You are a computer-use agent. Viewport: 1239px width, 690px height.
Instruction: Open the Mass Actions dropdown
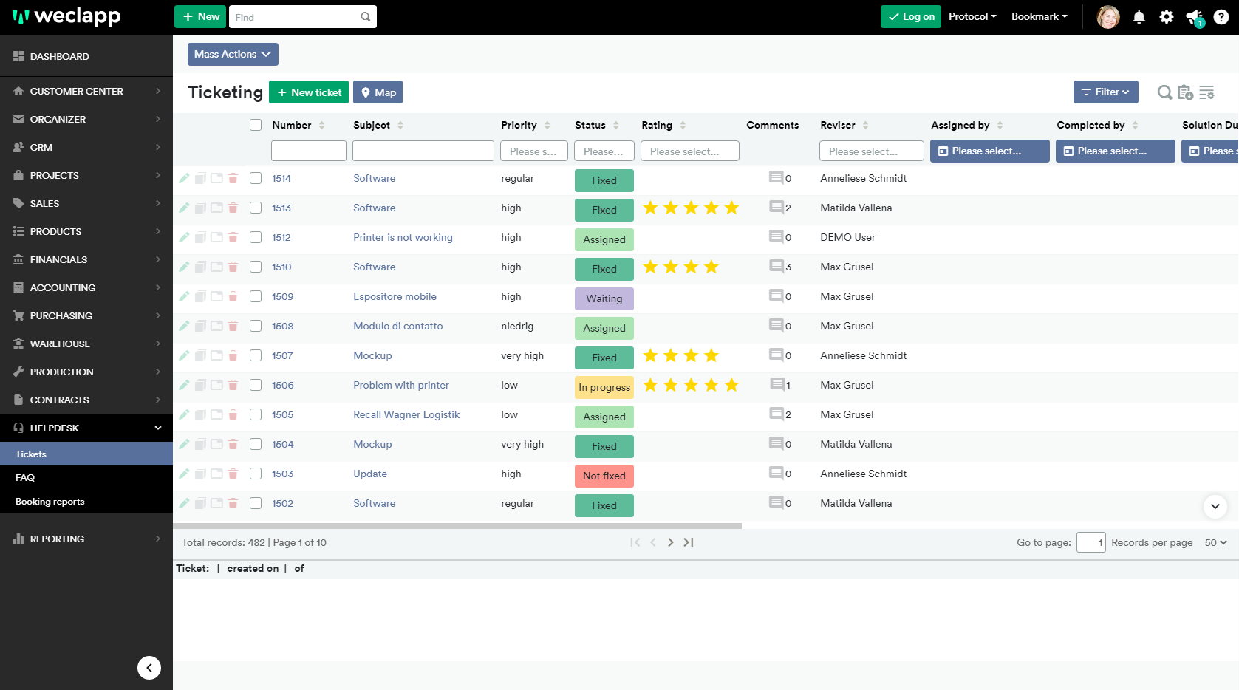[x=233, y=54]
